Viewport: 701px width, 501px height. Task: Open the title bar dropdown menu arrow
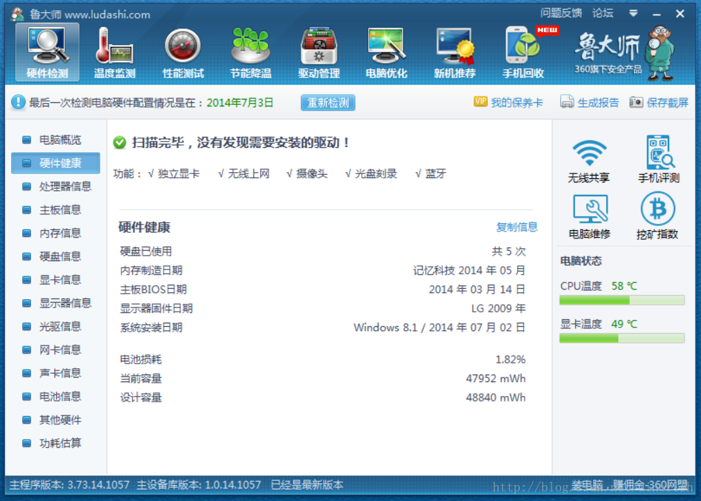633,13
